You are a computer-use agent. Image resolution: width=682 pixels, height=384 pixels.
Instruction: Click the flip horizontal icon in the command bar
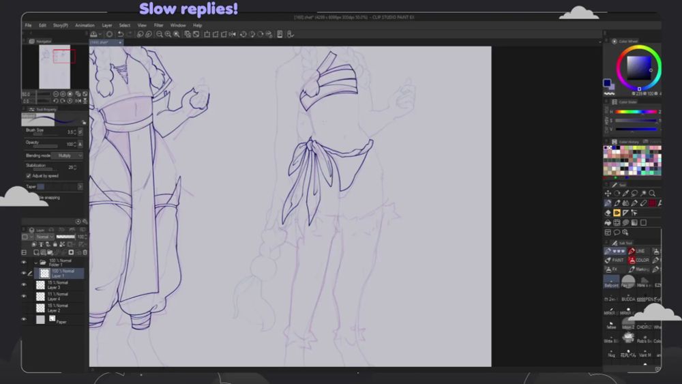pos(233,34)
